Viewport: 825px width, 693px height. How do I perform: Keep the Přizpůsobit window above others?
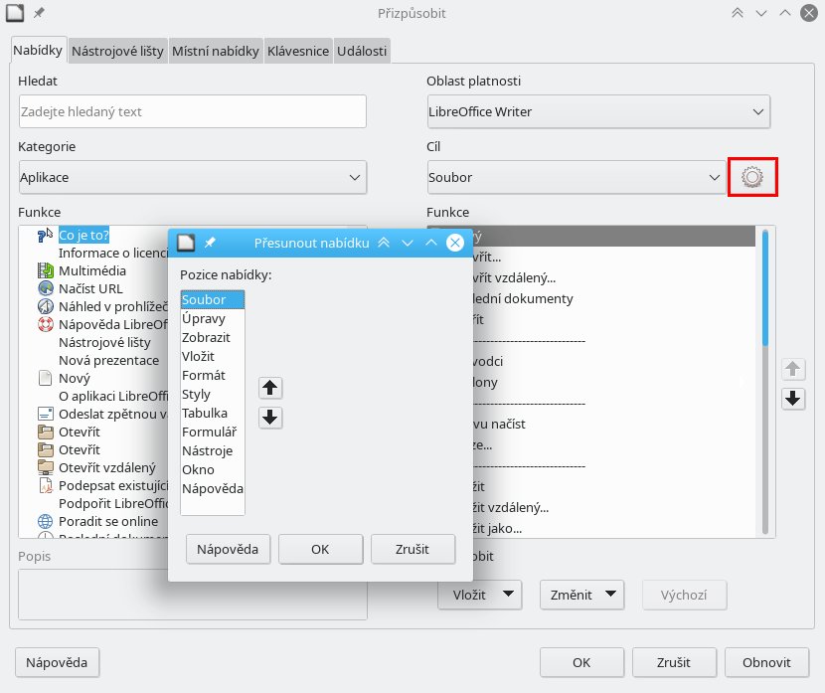tap(738, 13)
